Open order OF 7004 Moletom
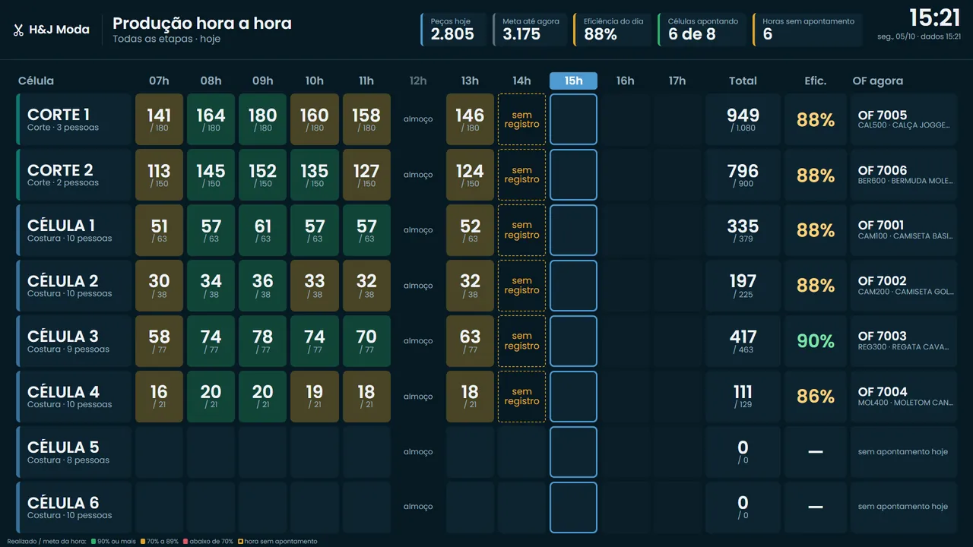The height and width of the screenshot is (547, 973). tap(904, 397)
